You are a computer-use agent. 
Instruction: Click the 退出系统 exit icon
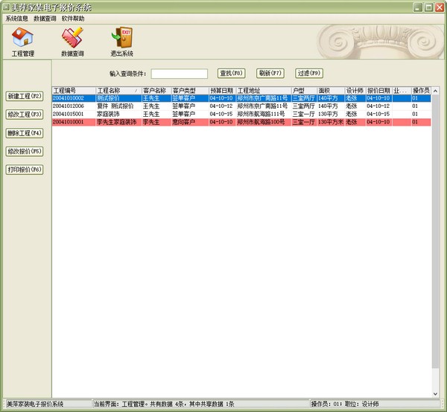point(121,38)
